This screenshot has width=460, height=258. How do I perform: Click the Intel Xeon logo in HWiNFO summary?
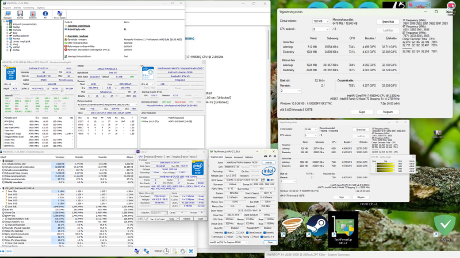pyautogui.click(x=11, y=73)
